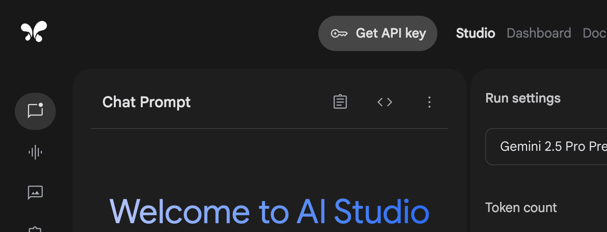Click the divider line below Chat Prompt header
The image size is (607, 232).
pyautogui.click(x=270, y=129)
